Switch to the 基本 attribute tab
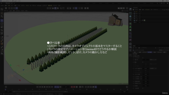The image size is (169, 95). tap(135, 52)
